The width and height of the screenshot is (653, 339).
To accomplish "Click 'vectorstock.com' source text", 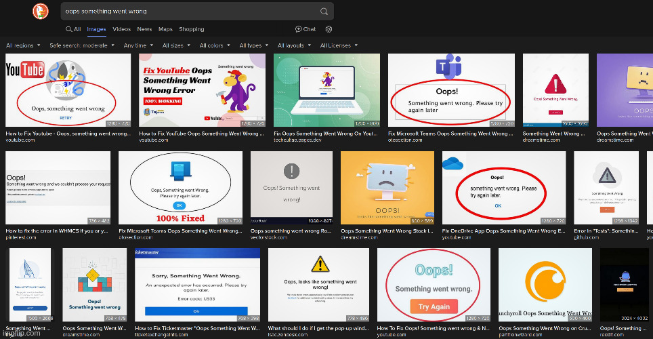I will (269, 237).
